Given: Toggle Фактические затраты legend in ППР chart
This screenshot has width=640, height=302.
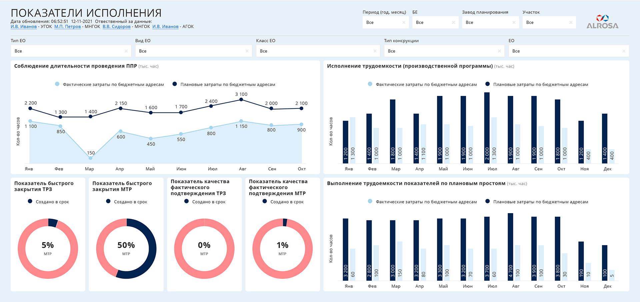Looking at the screenshot, I should 110,85.
